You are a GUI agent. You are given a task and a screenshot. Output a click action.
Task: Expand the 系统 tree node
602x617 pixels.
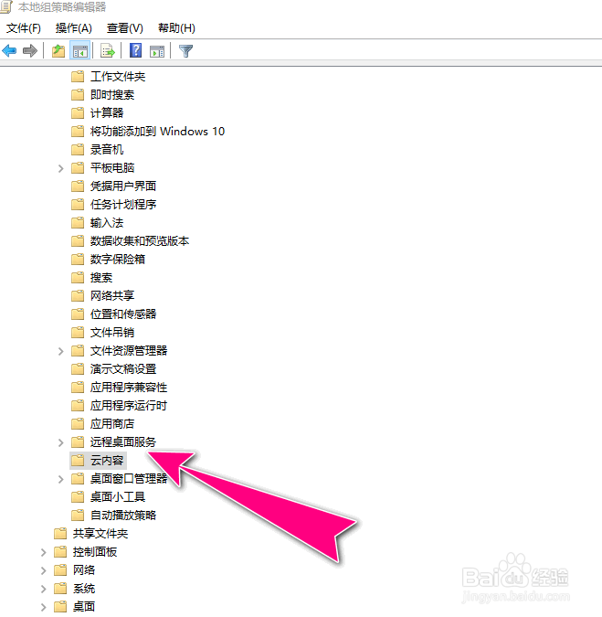(x=43, y=589)
